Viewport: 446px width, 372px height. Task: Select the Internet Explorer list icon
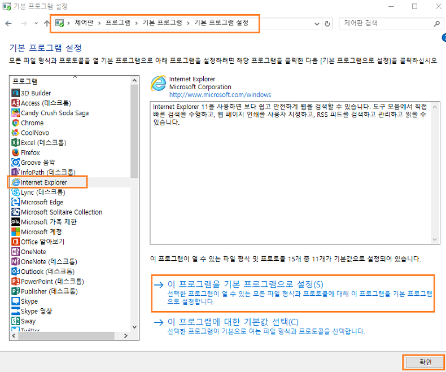pos(15,182)
